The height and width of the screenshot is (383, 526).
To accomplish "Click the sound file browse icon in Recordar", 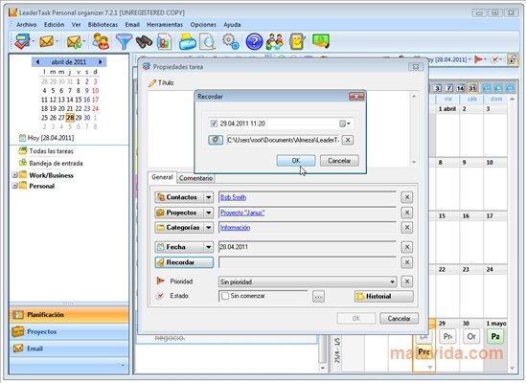I will [x=216, y=140].
